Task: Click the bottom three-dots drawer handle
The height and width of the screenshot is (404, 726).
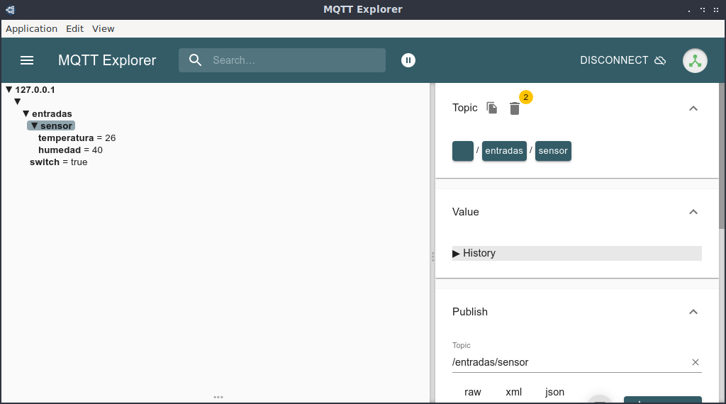Action: (218, 397)
